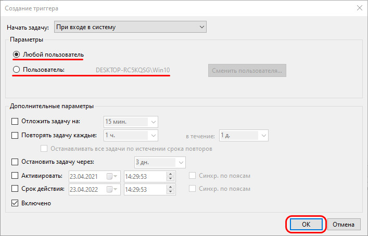Enable 'Остановить задачу через' checkbox
368x236 pixels.
[x=15, y=162]
